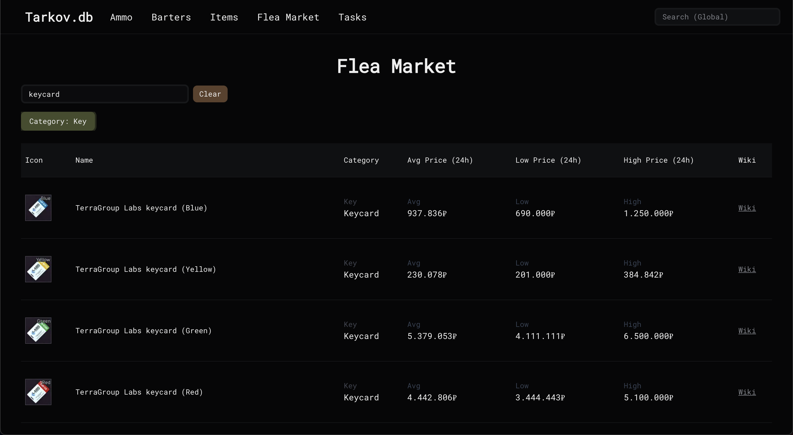
Task: Click the global search field
Action: click(717, 17)
